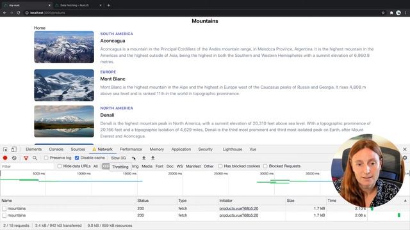Clear the network log
Viewport: 410px width, 230px height.
point(14,158)
